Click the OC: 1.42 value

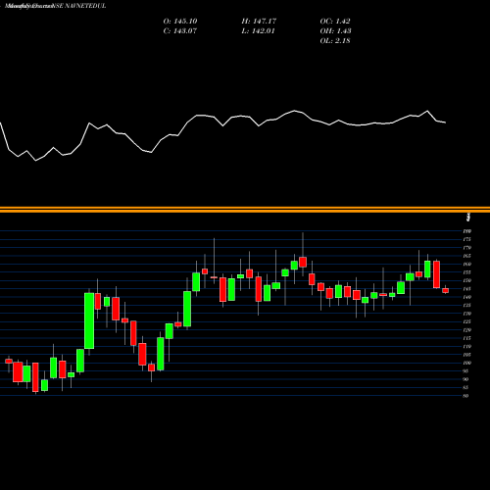point(335,22)
